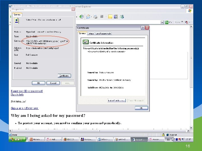Click the horizontal scrollbar right arrow
Viewport: 202px width, 151px height.
(x=188, y=131)
